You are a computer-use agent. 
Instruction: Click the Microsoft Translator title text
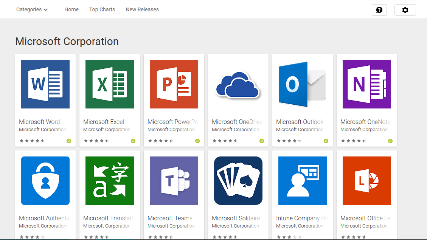[109, 218]
